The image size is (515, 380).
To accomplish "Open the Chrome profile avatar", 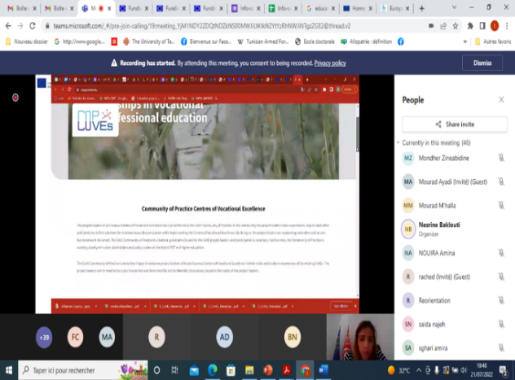I will (x=495, y=26).
